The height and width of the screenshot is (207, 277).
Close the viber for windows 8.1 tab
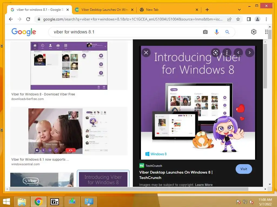[67, 10]
